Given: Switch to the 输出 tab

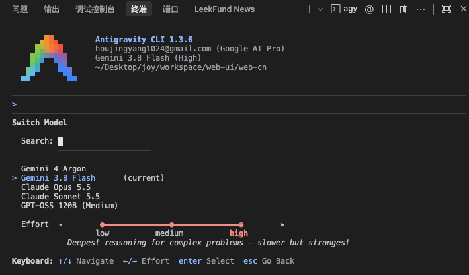Looking at the screenshot, I should 52,9.
